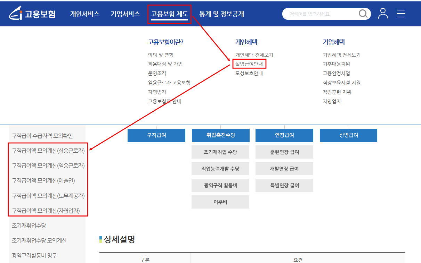Open the user login icon
This screenshot has height=263, width=421.
[383, 14]
